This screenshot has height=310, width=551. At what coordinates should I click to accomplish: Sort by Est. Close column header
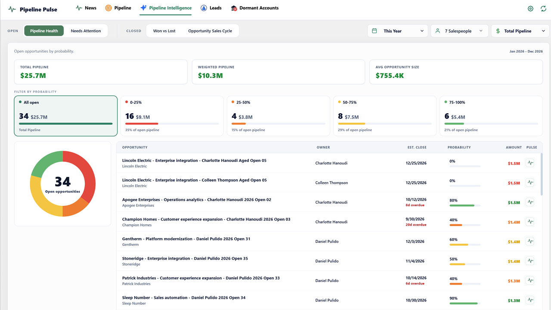point(417,147)
